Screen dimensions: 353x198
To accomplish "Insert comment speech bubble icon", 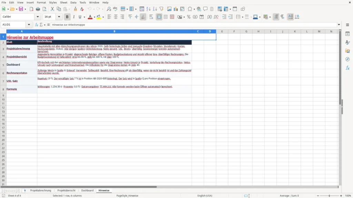I will [x=205, y=9].
